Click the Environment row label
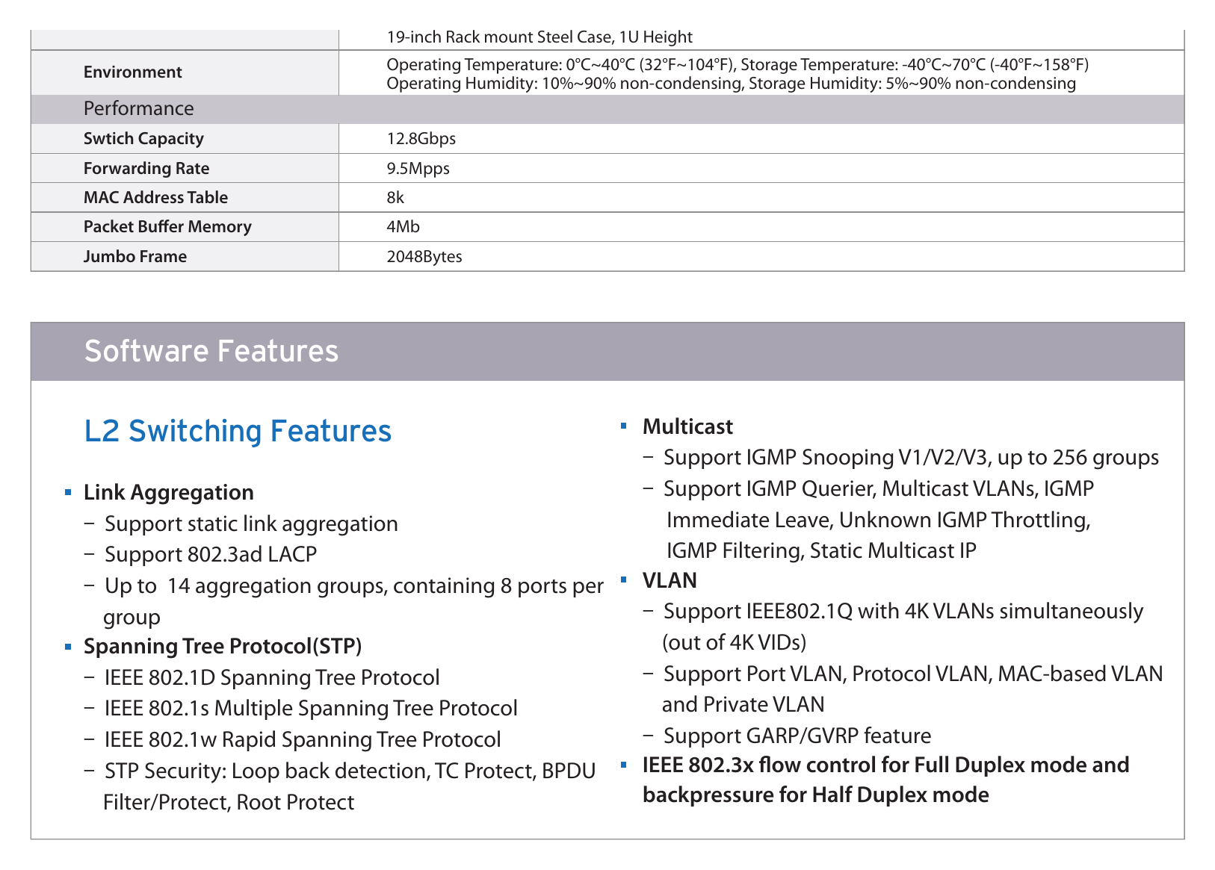This screenshot has height=870, width=1215. [133, 72]
